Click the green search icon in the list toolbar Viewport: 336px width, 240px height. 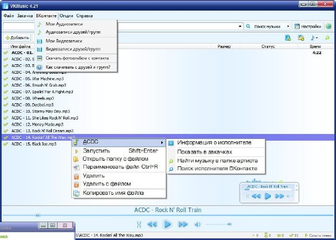328,38
